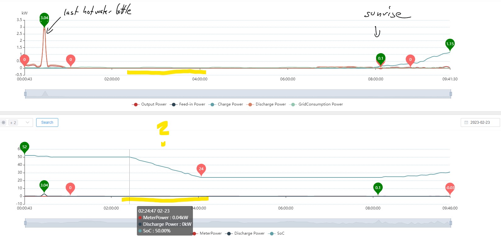This screenshot has width=501, height=239.
Task: Toggle Discharge Power in the top chart legend
Action: (x=266, y=104)
